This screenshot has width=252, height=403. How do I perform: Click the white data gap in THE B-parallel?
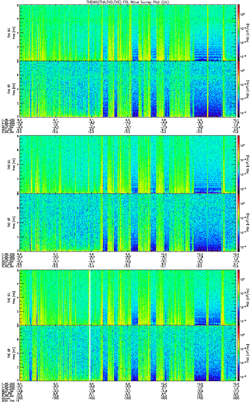click(x=90, y=353)
